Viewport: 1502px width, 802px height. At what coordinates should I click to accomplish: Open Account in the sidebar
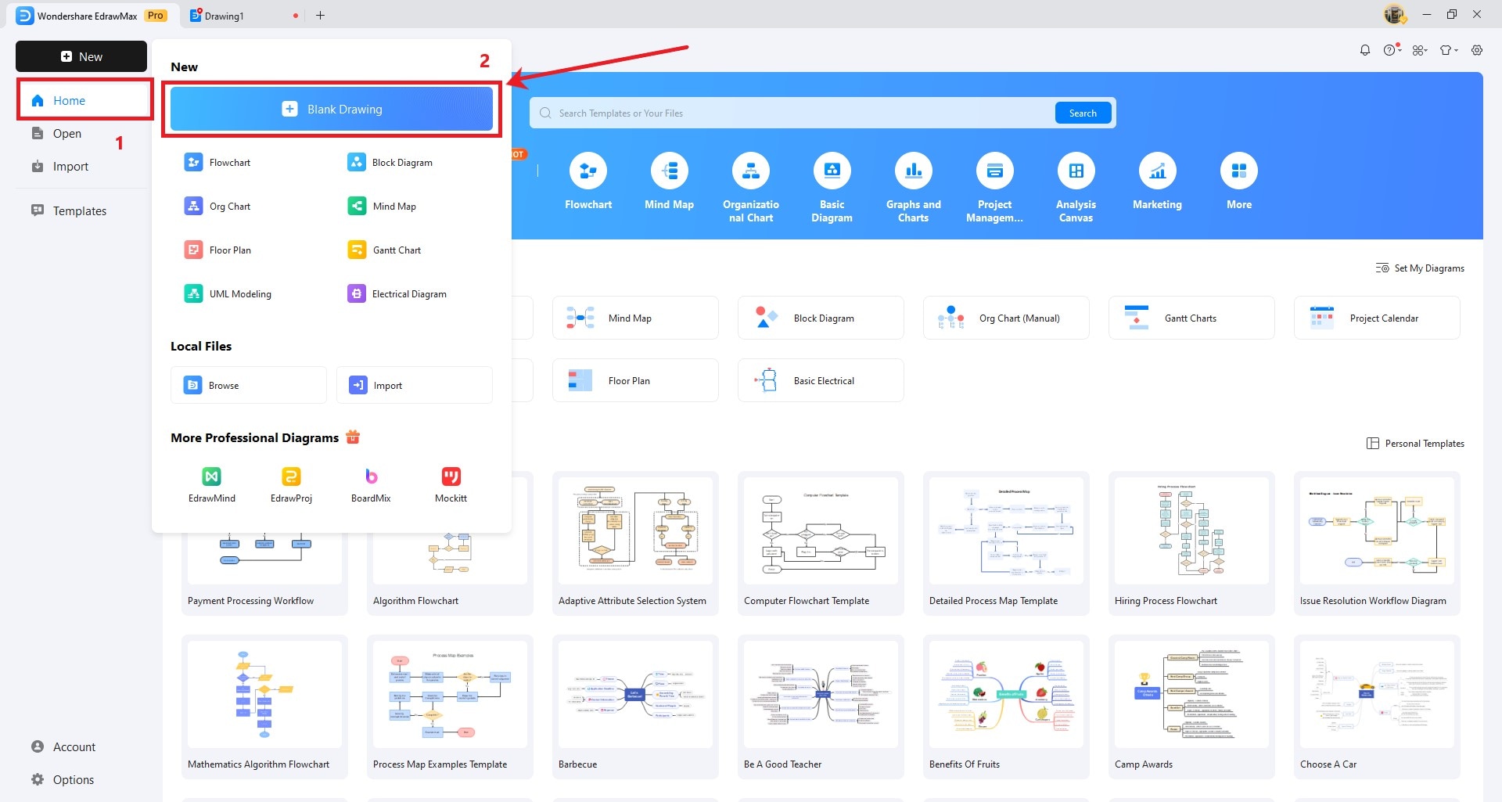point(74,747)
